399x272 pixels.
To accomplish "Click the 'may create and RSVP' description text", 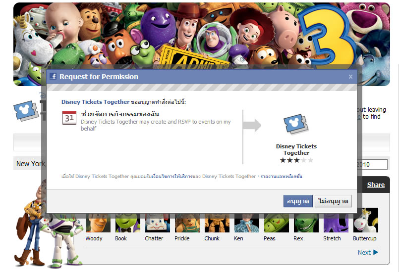I will click(156, 125).
